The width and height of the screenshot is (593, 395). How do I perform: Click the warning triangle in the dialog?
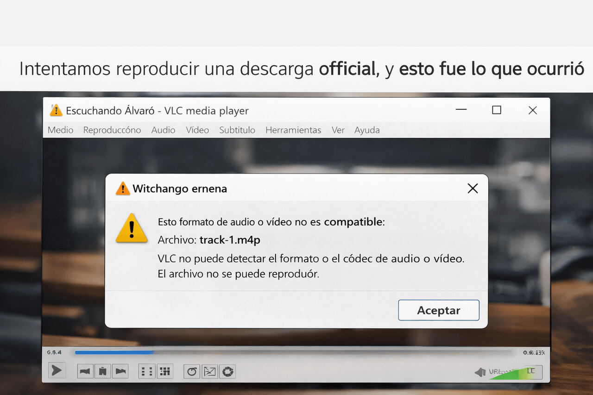(132, 228)
